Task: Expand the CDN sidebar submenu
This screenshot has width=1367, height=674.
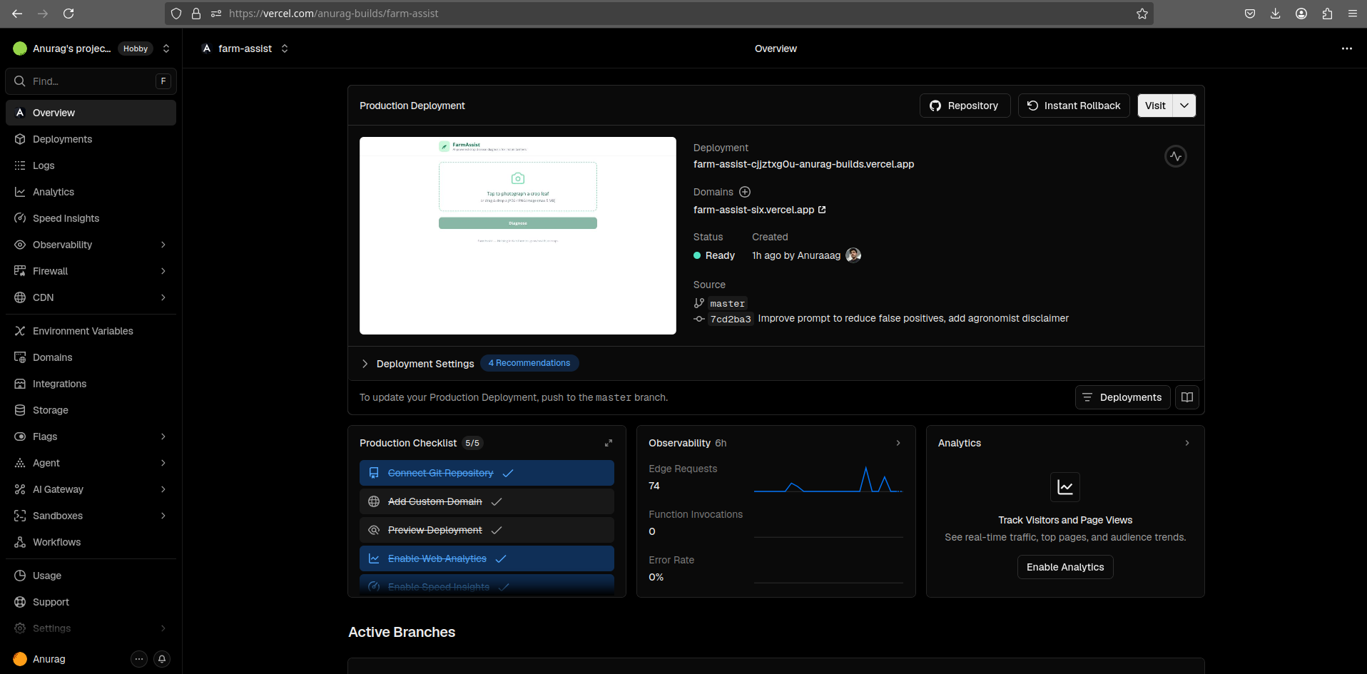Action: pyautogui.click(x=163, y=297)
